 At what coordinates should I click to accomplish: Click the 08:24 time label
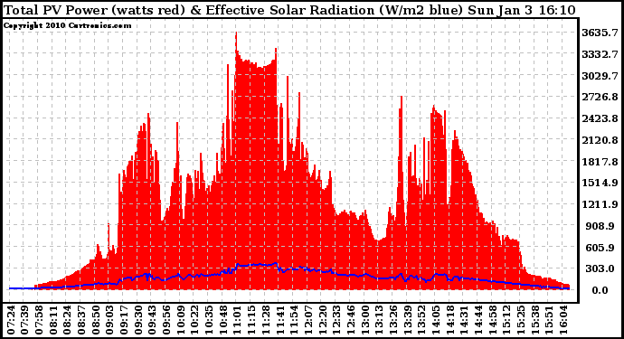coord(68,321)
